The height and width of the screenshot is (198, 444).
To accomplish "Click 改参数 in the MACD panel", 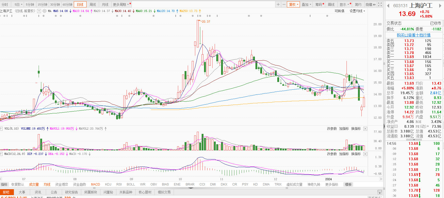I will click(x=332, y=154).
